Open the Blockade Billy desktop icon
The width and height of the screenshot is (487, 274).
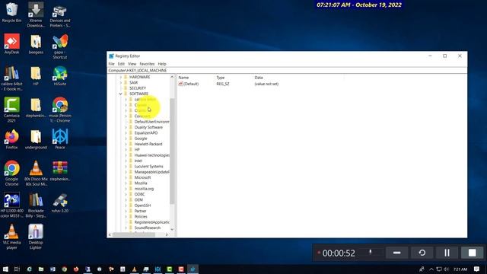pyautogui.click(x=36, y=205)
